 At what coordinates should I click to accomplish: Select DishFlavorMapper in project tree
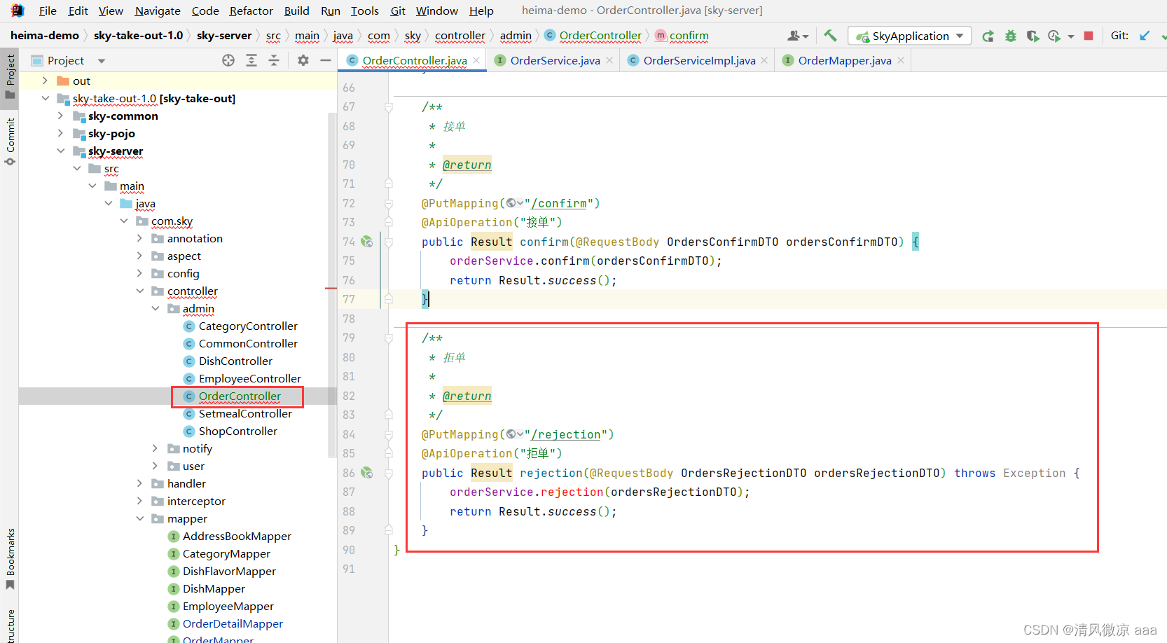(229, 571)
